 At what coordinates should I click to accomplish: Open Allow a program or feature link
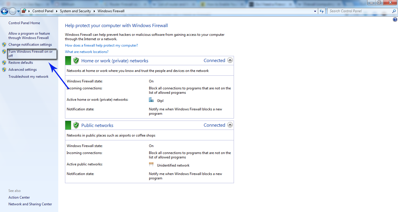29,36
